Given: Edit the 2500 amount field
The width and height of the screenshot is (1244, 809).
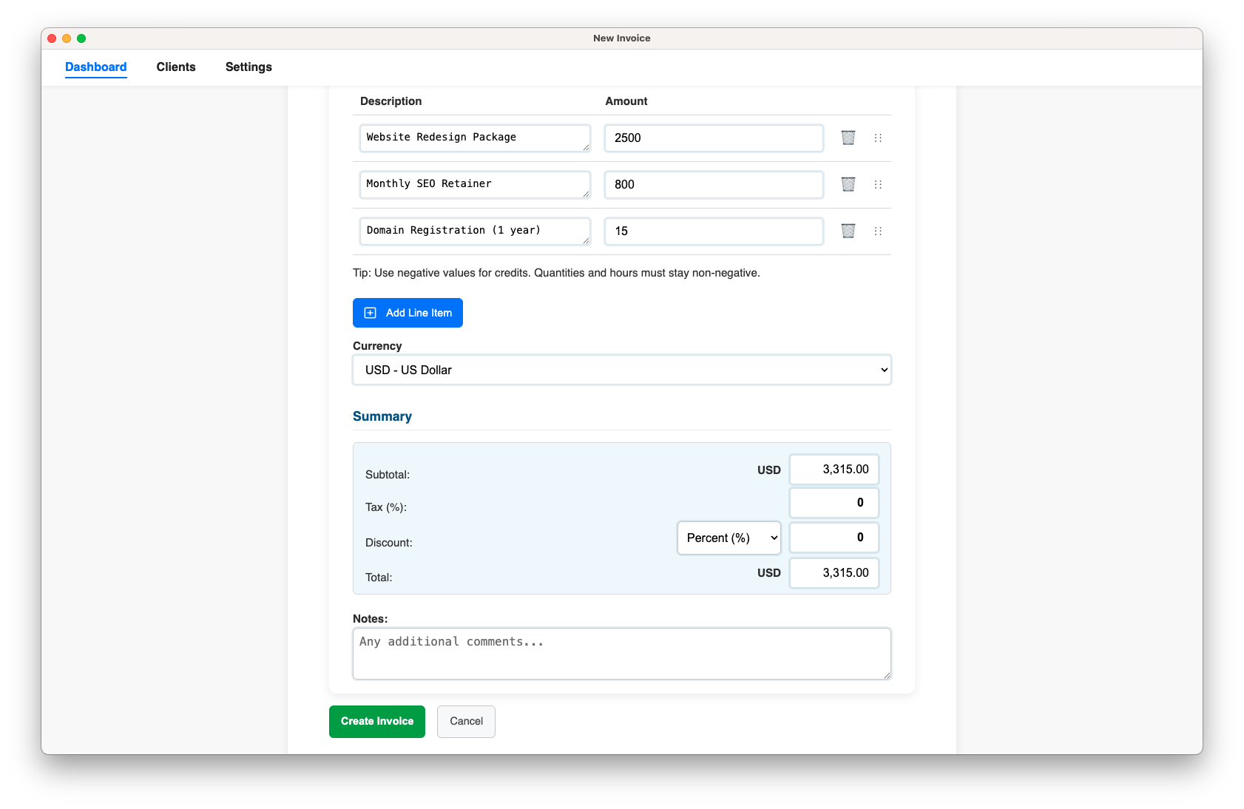Looking at the screenshot, I should tap(713, 138).
